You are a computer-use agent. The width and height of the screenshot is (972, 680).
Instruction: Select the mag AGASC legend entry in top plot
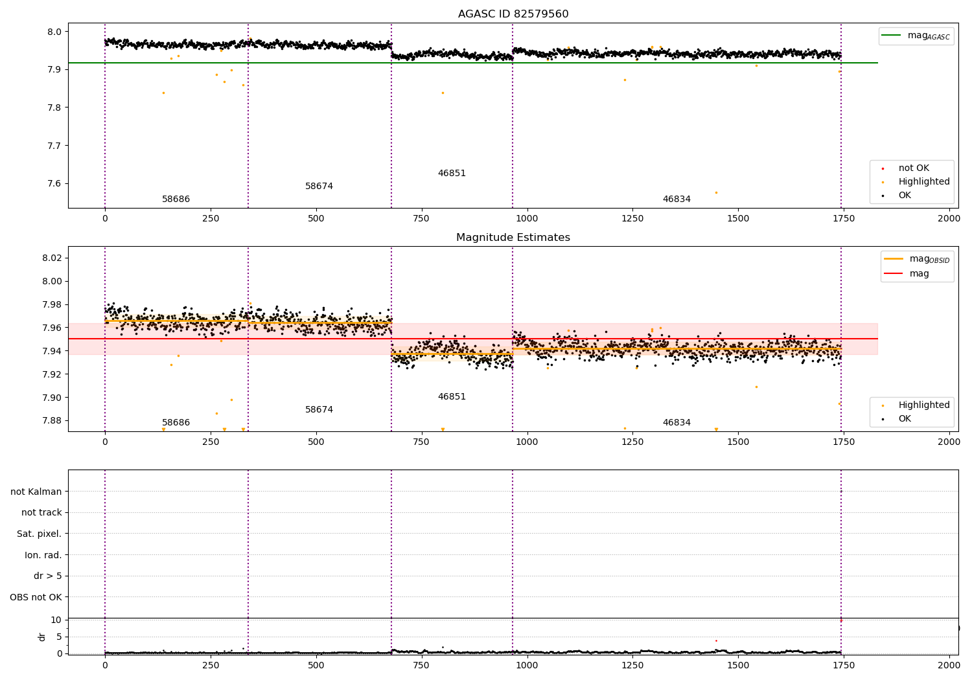916,36
